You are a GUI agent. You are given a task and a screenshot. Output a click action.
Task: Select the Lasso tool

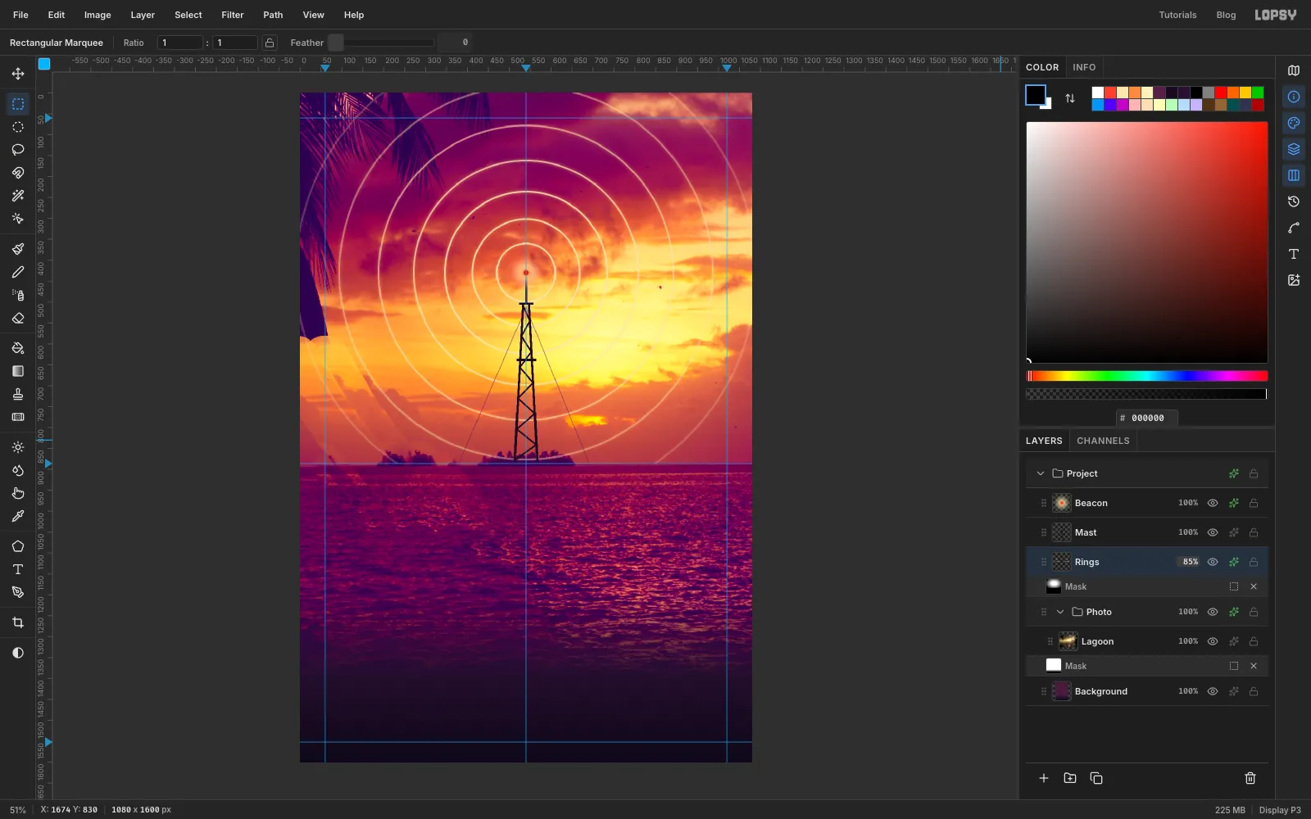(x=18, y=150)
